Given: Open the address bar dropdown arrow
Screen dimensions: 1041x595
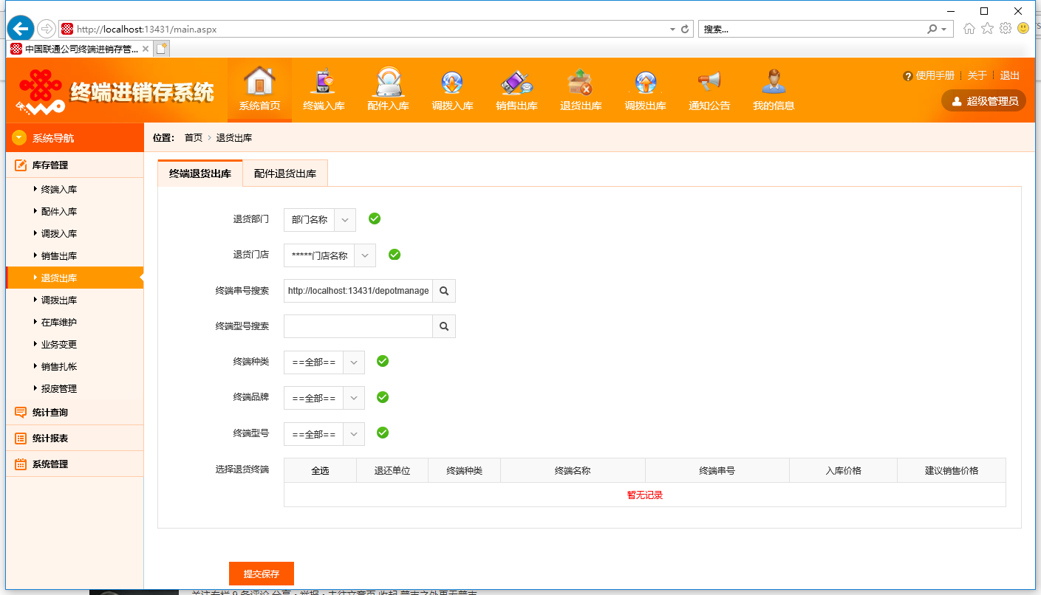Looking at the screenshot, I should (x=672, y=30).
